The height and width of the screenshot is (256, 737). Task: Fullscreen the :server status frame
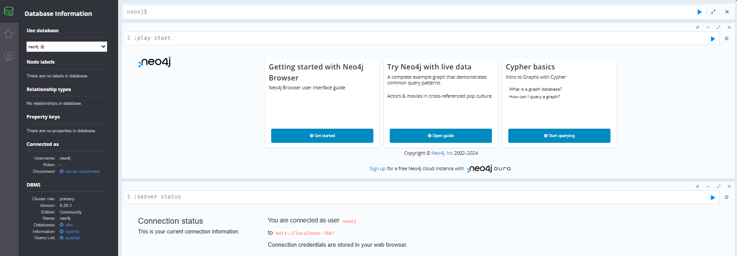718,187
